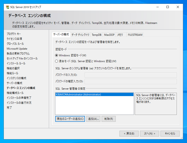The height and width of the screenshot is (143, 187).
Task: Click 機能構成ルール step in sidebar
Action: 15,93
